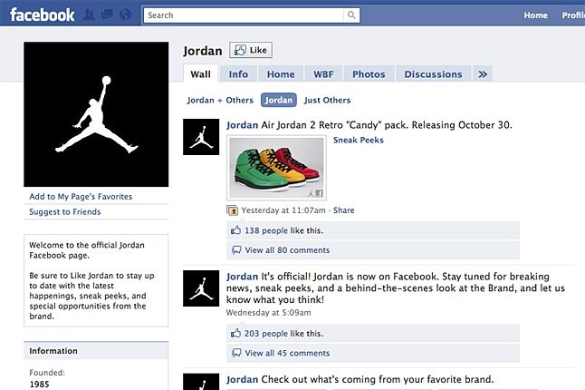Open Profile from the top bar
Viewport: 585px width, 390px height.
[573, 15]
